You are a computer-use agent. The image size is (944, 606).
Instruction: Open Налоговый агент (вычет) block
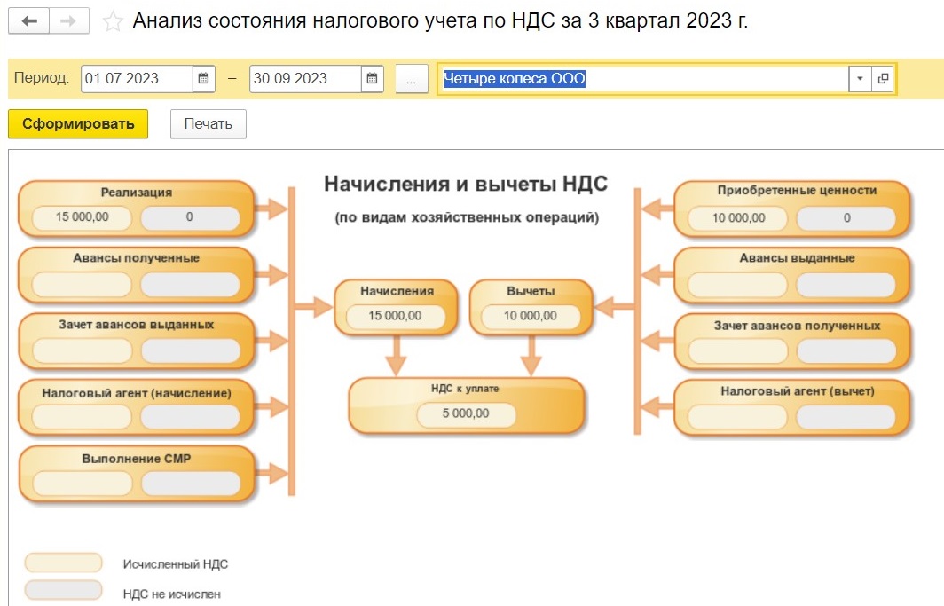coord(792,407)
